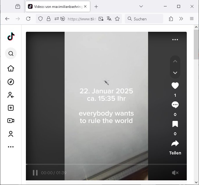Open the Explore compass icon
The image size is (199, 185).
pyautogui.click(x=11, y=82)
